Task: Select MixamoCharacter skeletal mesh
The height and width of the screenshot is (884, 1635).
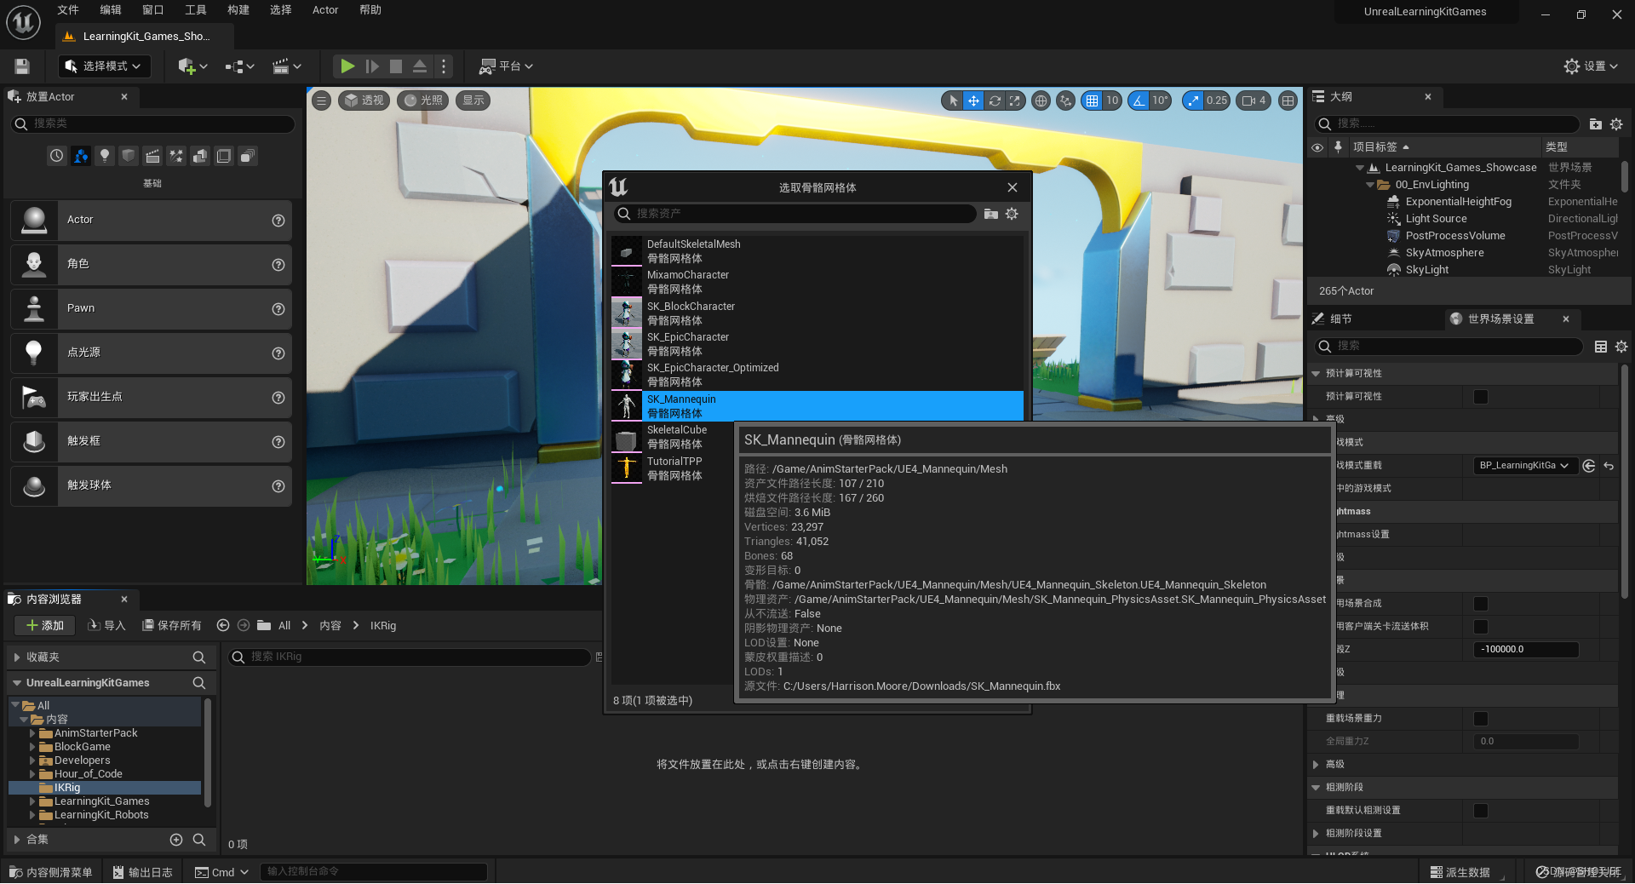Action: point(817,282)
